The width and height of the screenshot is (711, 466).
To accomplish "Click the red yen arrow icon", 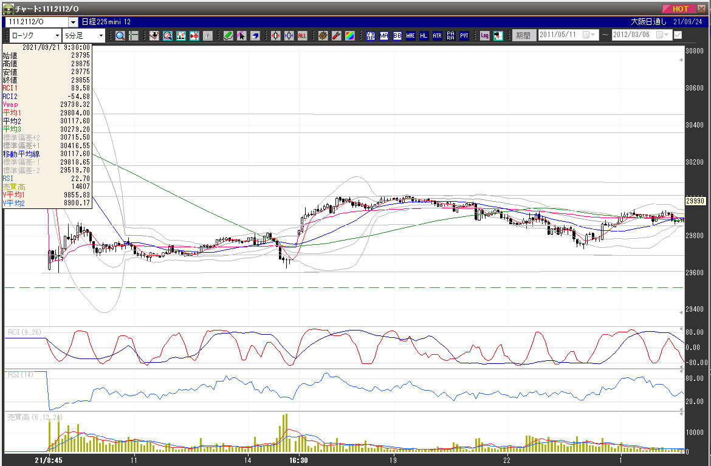I will click(194, 35).
